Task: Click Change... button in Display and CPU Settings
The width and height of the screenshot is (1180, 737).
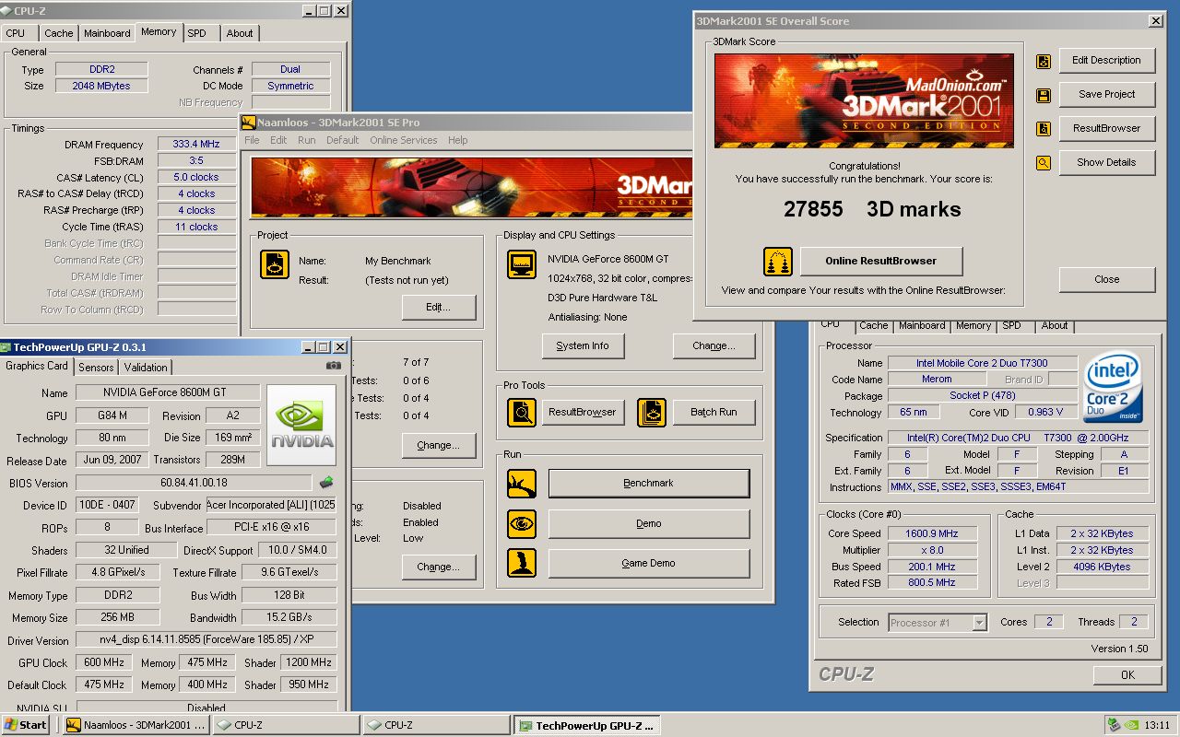Action: (714, 345)
